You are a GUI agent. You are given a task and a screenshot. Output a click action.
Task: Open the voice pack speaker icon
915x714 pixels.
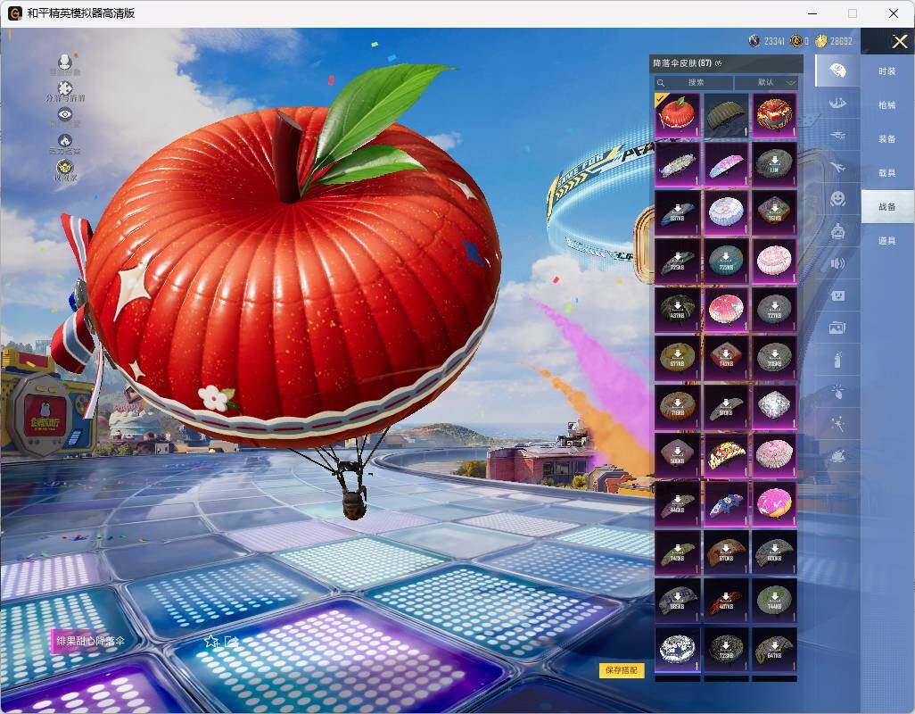pos(837,263)
